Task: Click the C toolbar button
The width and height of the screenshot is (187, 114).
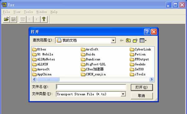Action: 30,19
